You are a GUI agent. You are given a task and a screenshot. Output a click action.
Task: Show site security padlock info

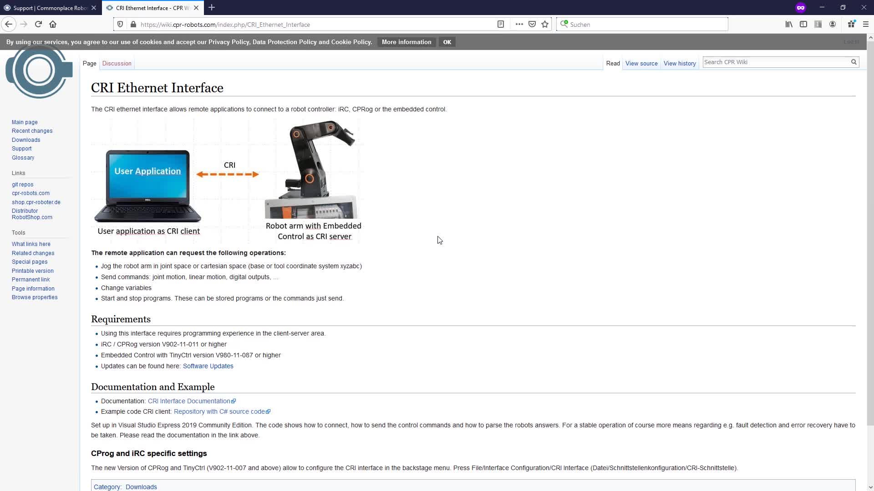(133, 25)
